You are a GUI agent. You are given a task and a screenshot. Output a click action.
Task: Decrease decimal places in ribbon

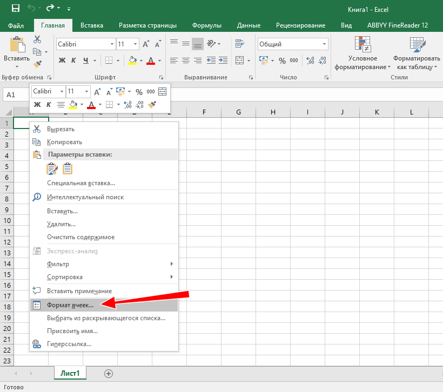(x=323, y=60)
